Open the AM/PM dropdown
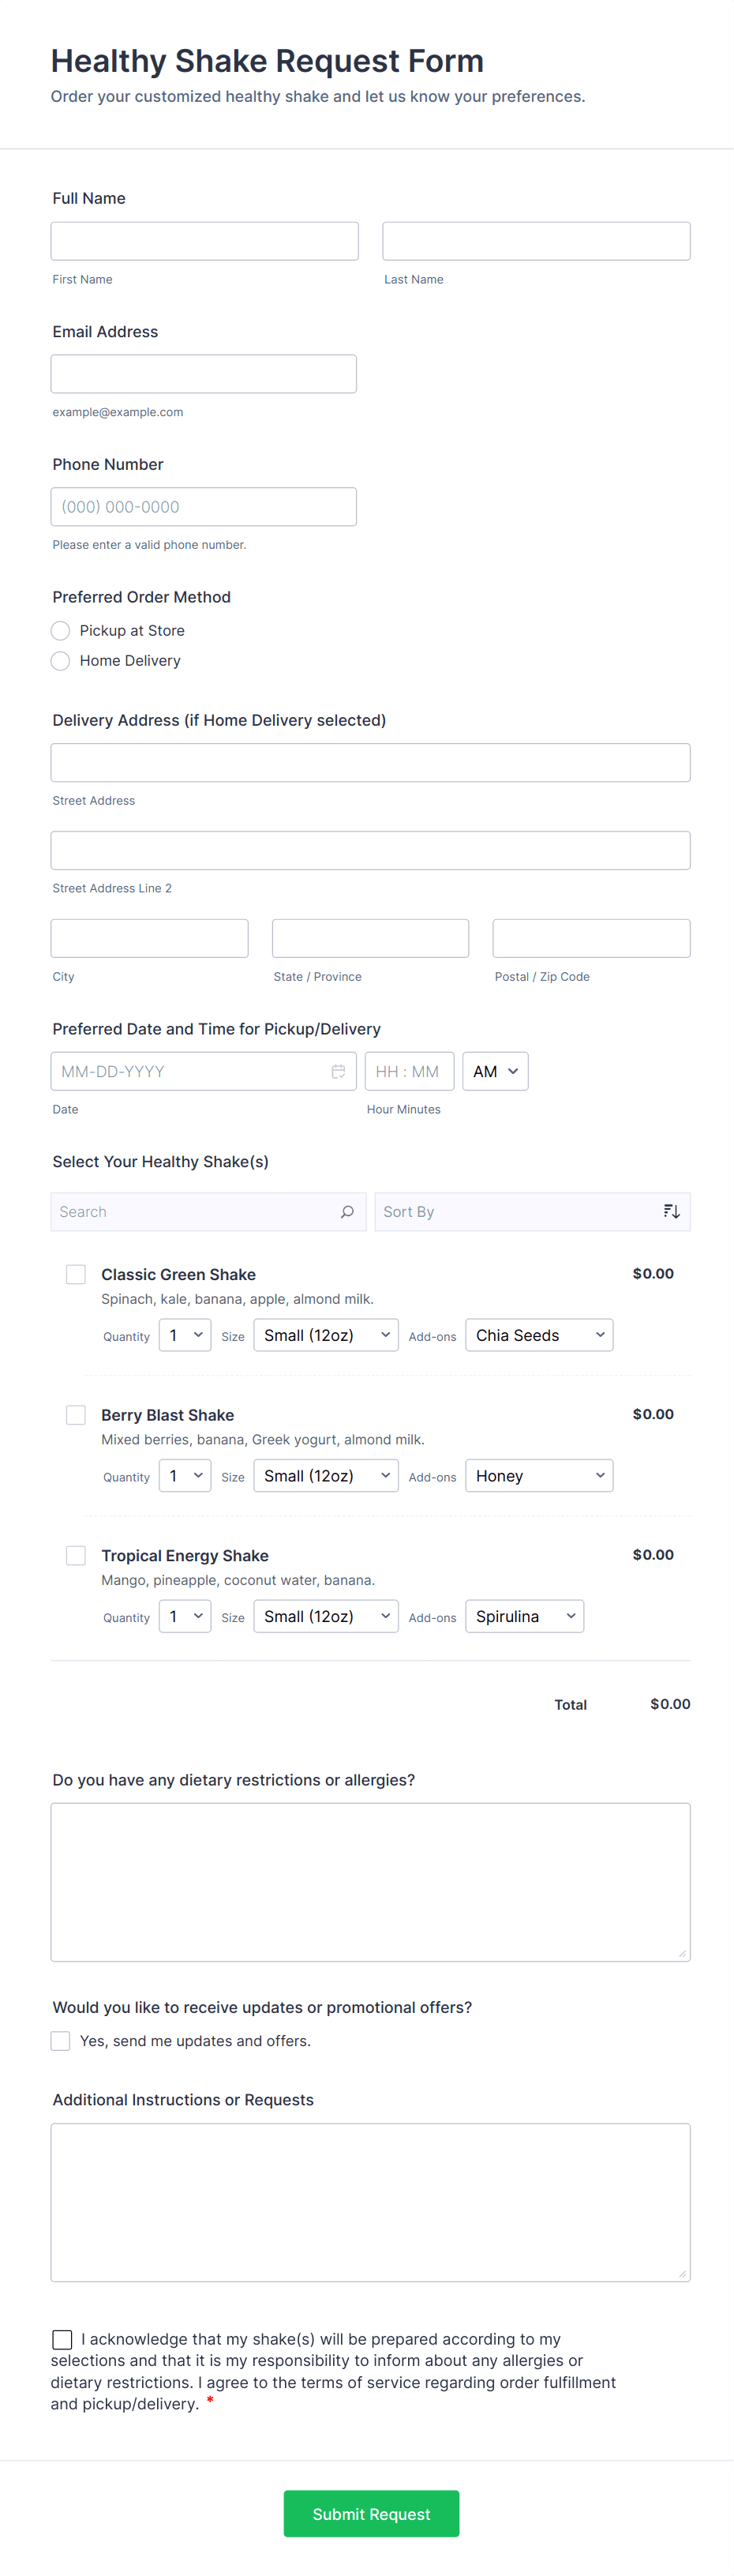This screenshot has height=2576, width=734. [495, 1071]
